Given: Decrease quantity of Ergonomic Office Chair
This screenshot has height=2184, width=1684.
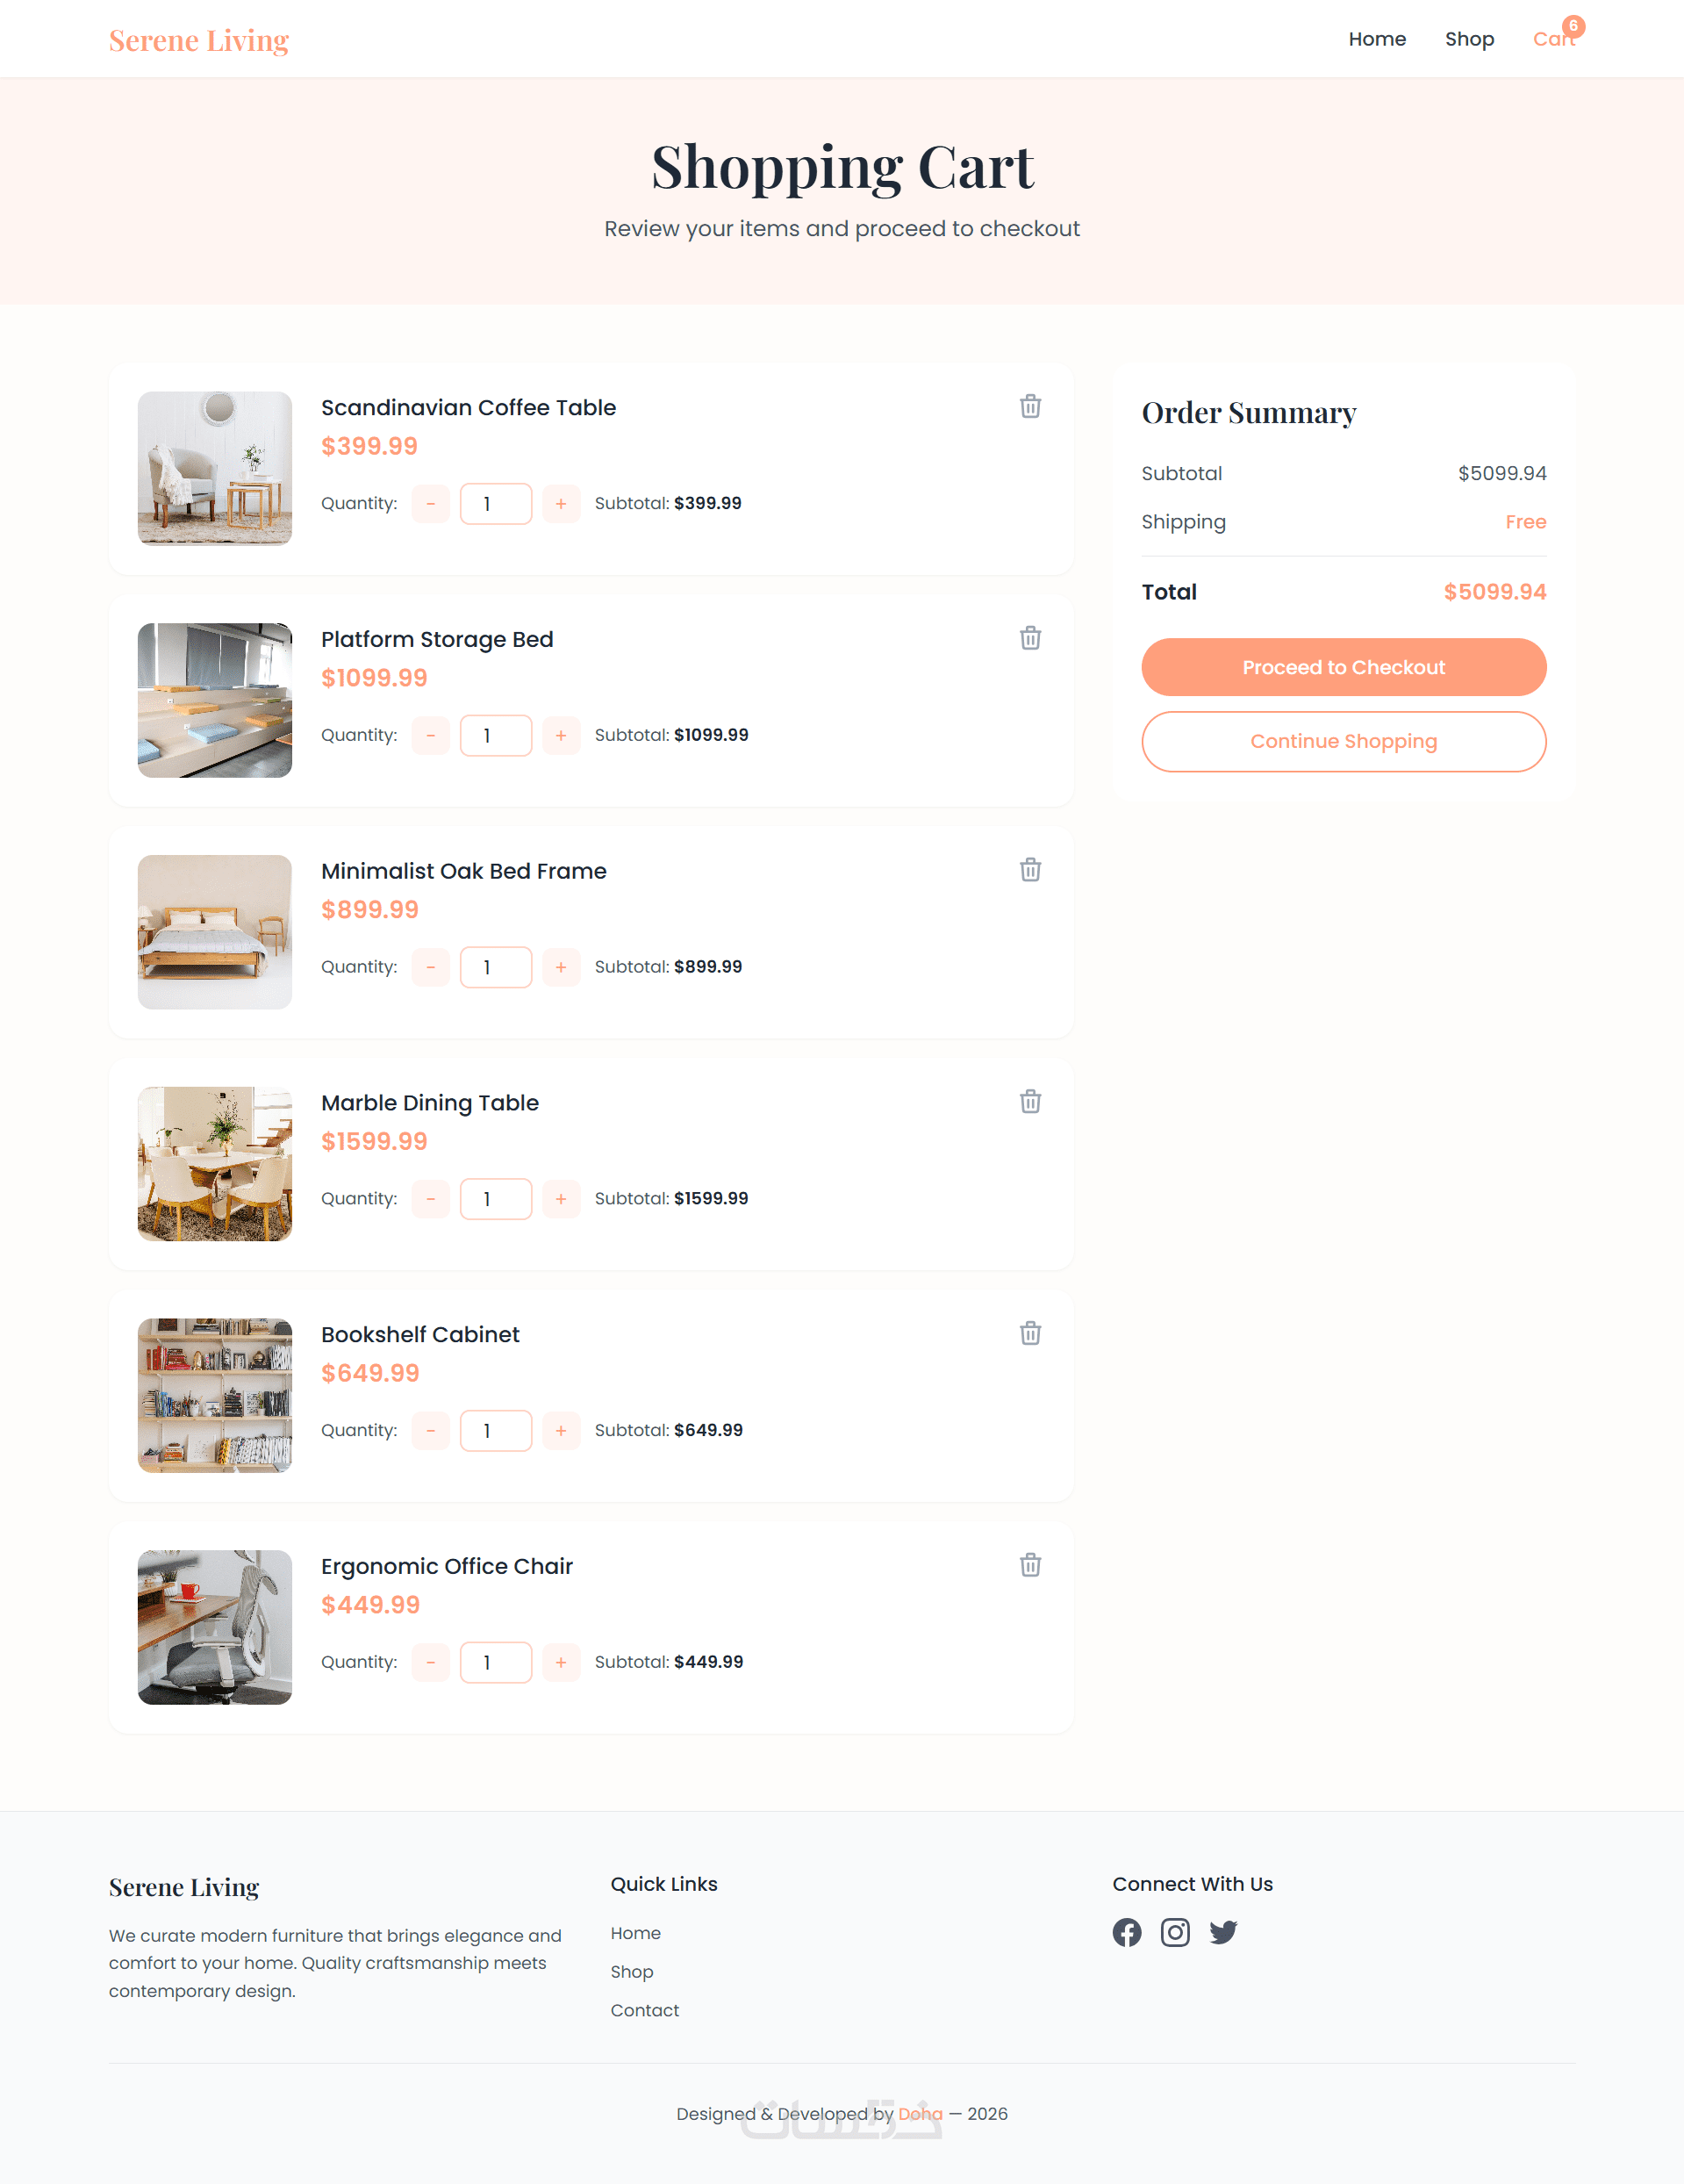Looking at the screenshot, I should point(431,1662).
